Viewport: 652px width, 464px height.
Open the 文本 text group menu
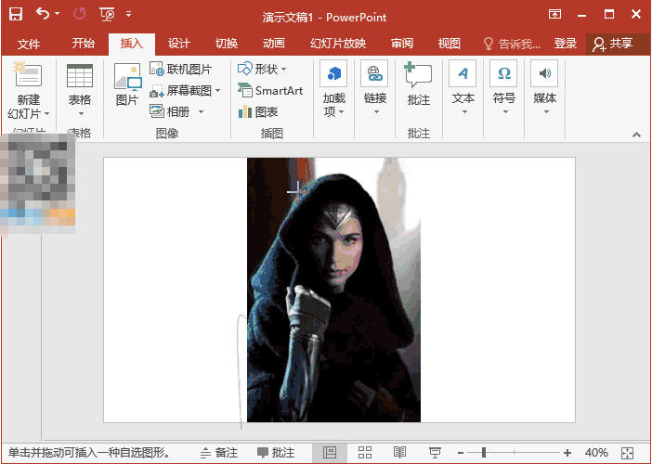coord(463,87)
